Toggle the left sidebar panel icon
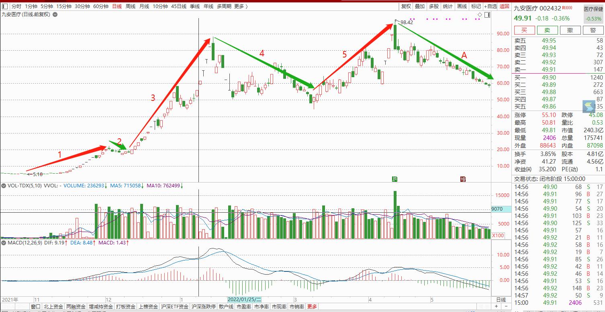Viewport: 605px width, 312px height. click(4, 6)
